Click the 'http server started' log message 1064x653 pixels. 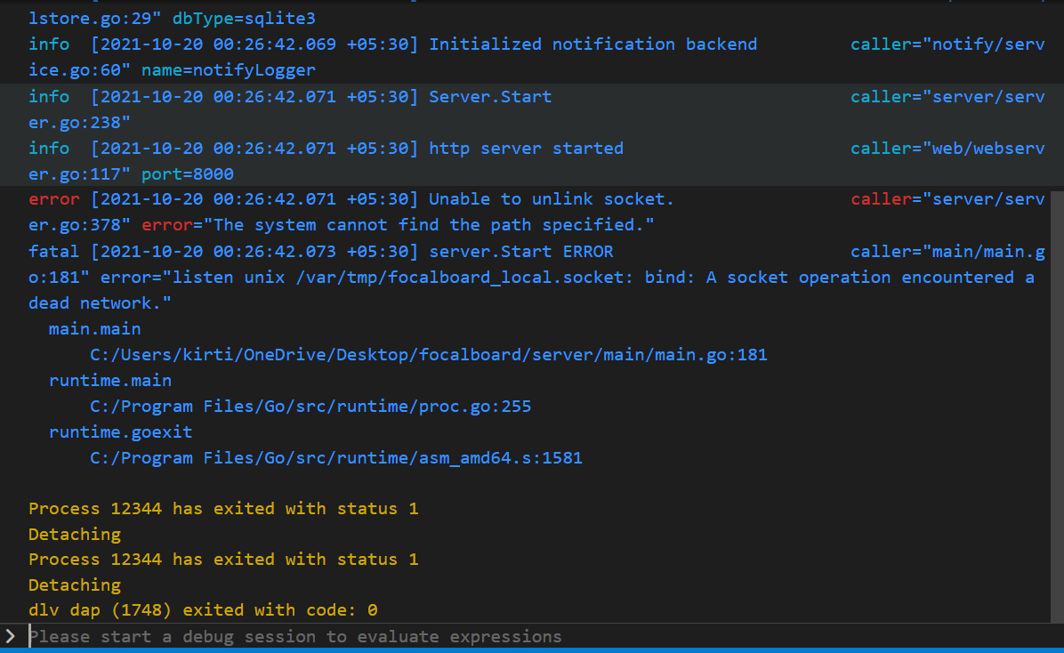pyautogui.click(x=526, y=149)
